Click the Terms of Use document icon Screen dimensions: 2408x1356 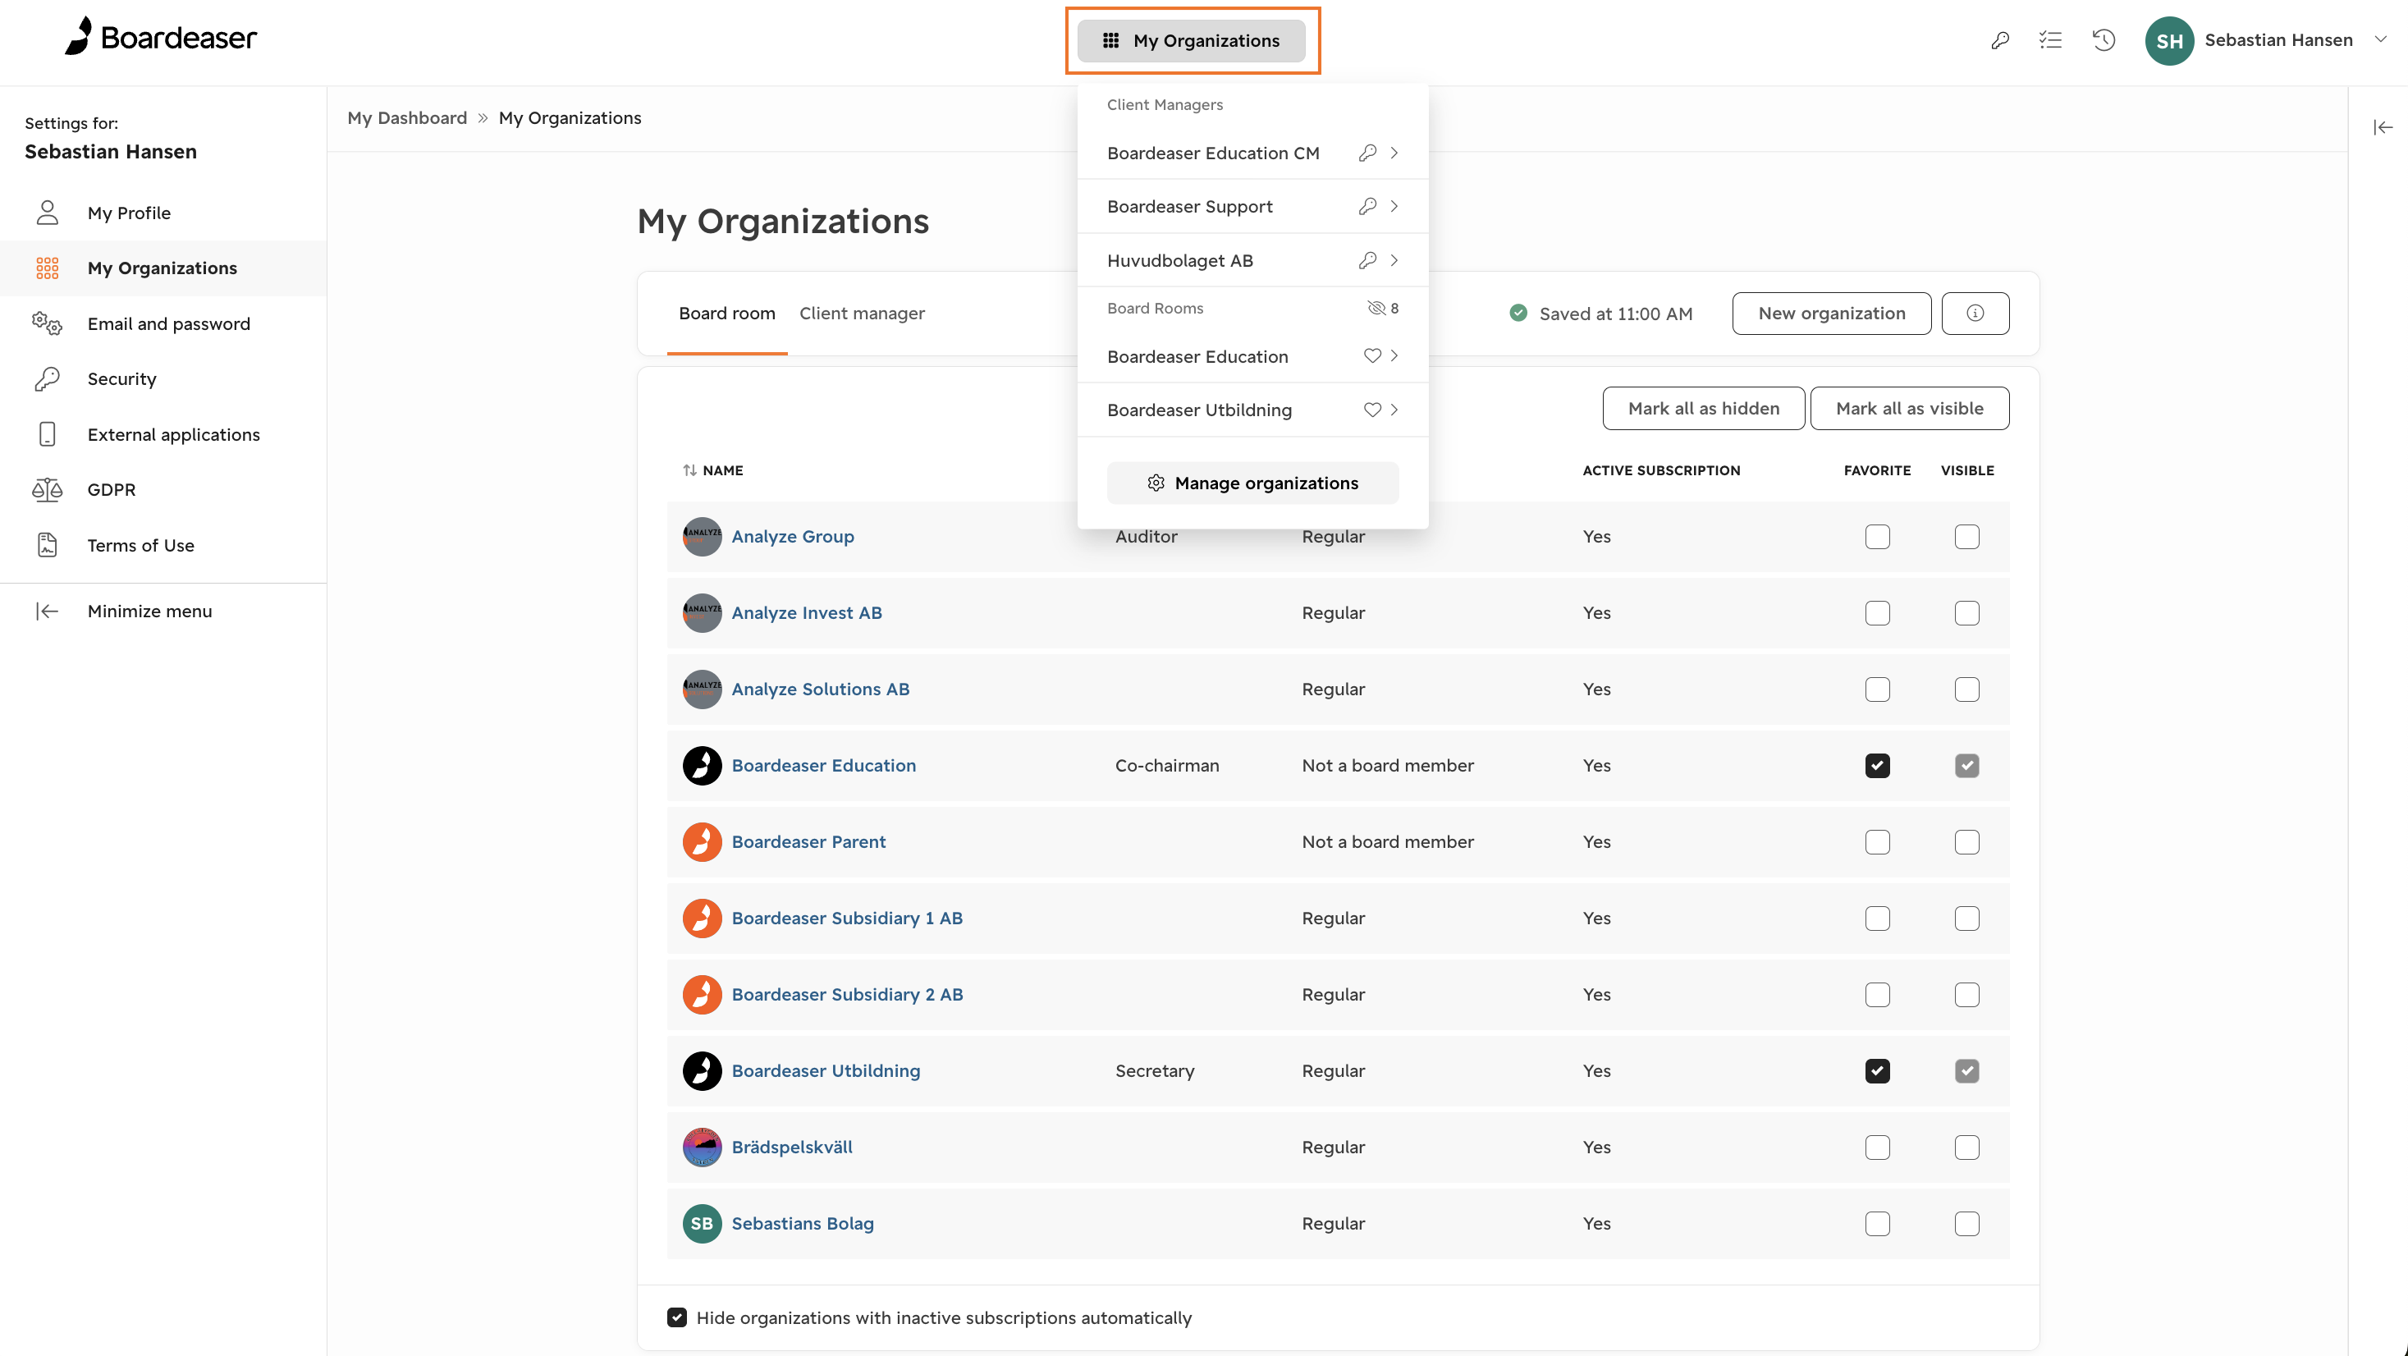click(47, 545)
